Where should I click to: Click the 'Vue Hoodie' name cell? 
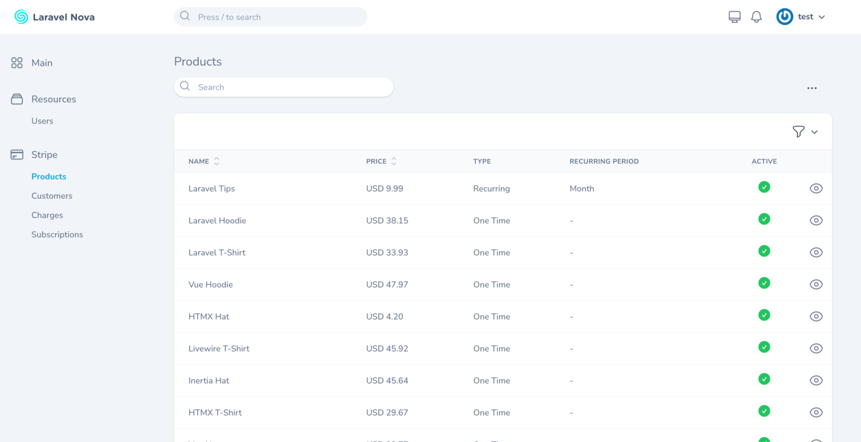point(211,284)
